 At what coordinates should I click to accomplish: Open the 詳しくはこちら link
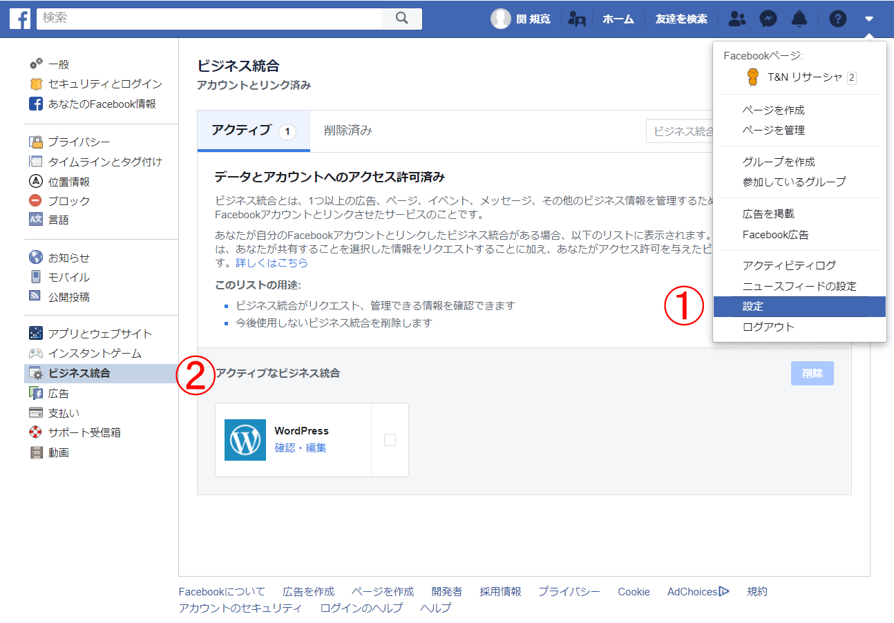click(272, 263)
